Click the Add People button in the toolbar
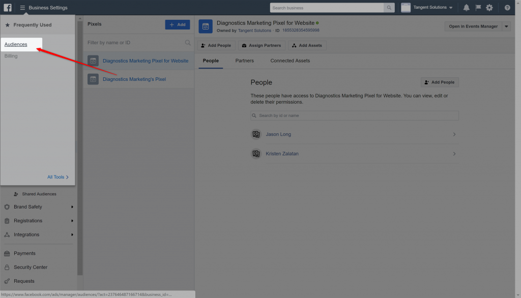This screenshot has width=521, height=298. pyautogui.click(x=216, y=46)
